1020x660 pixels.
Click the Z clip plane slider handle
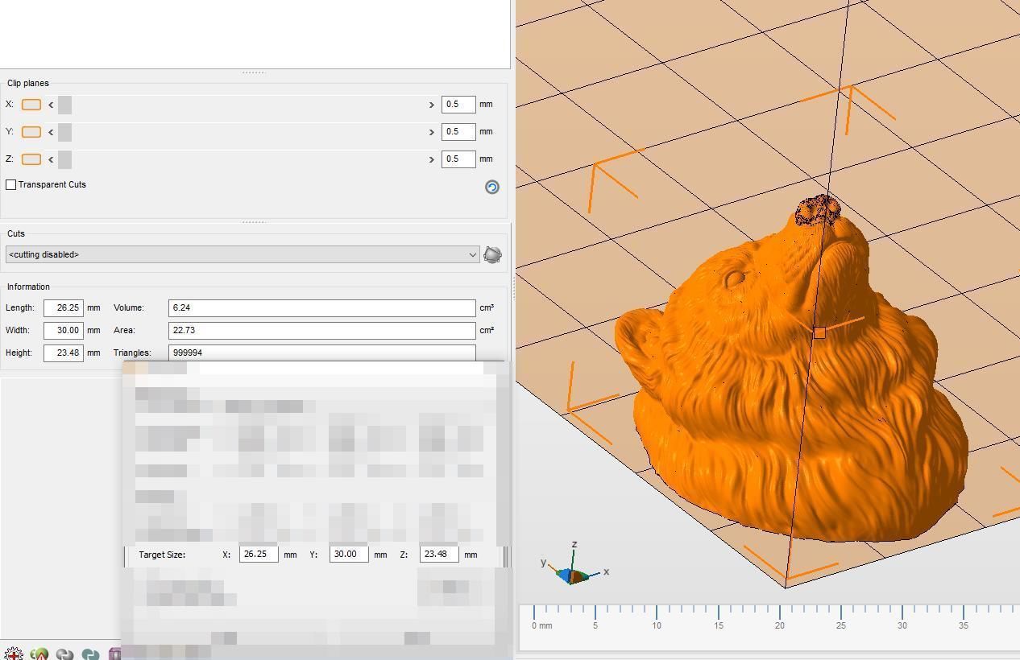pos(64,159)
